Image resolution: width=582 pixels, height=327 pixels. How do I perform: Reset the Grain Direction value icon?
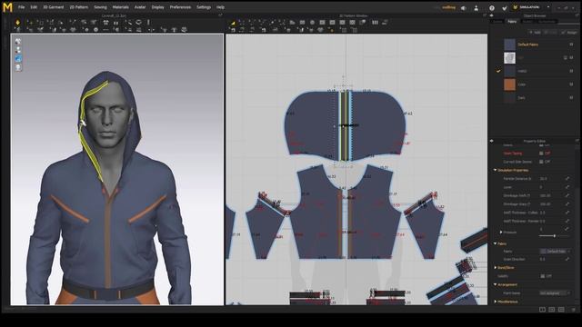point(567,259)
